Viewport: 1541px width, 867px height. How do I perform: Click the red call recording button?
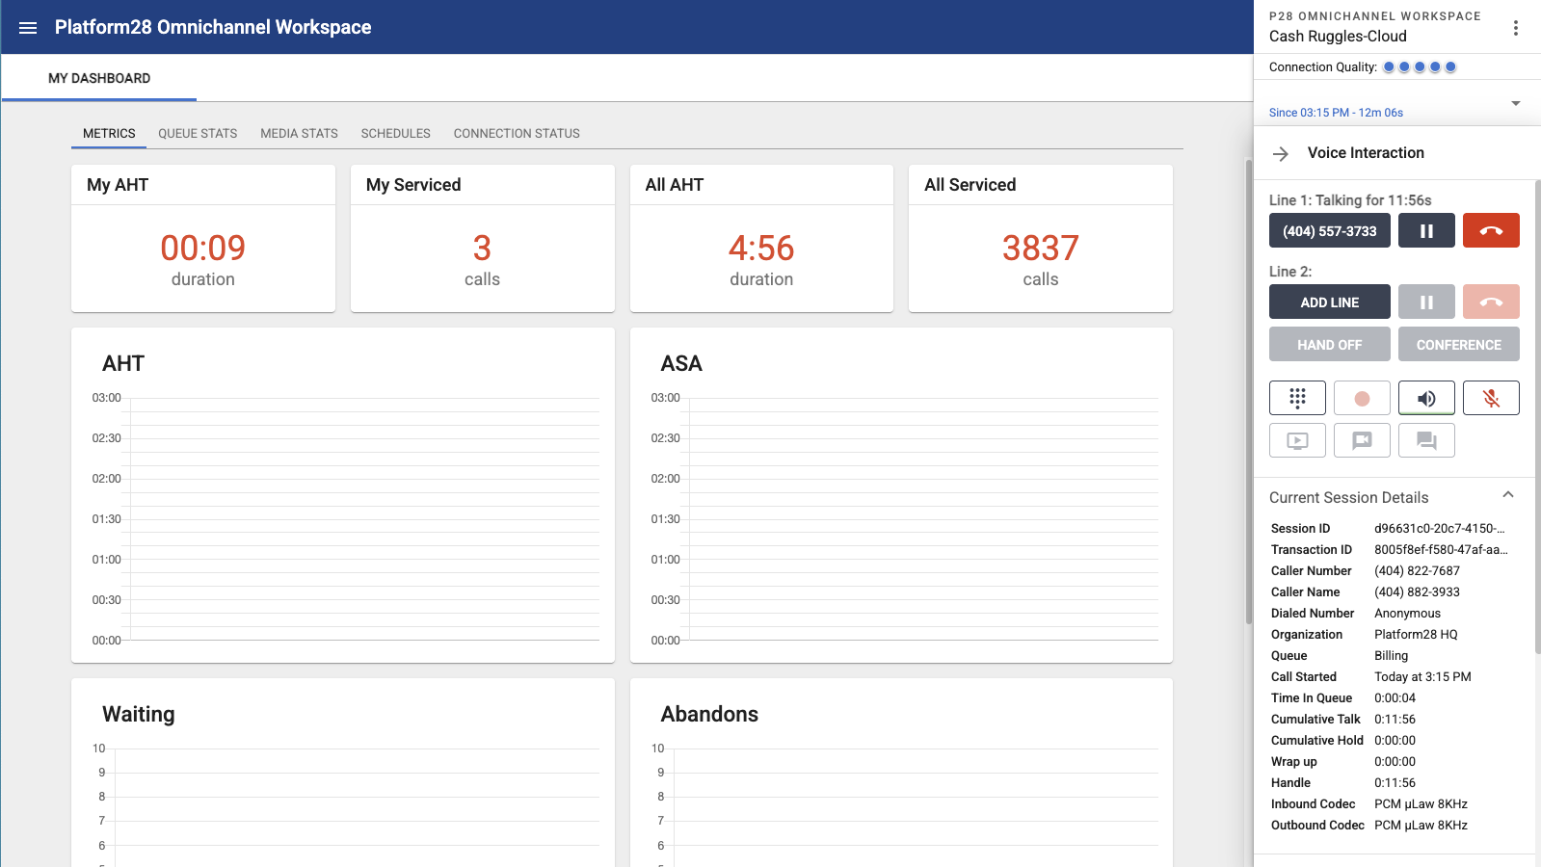click(1361, 398)
